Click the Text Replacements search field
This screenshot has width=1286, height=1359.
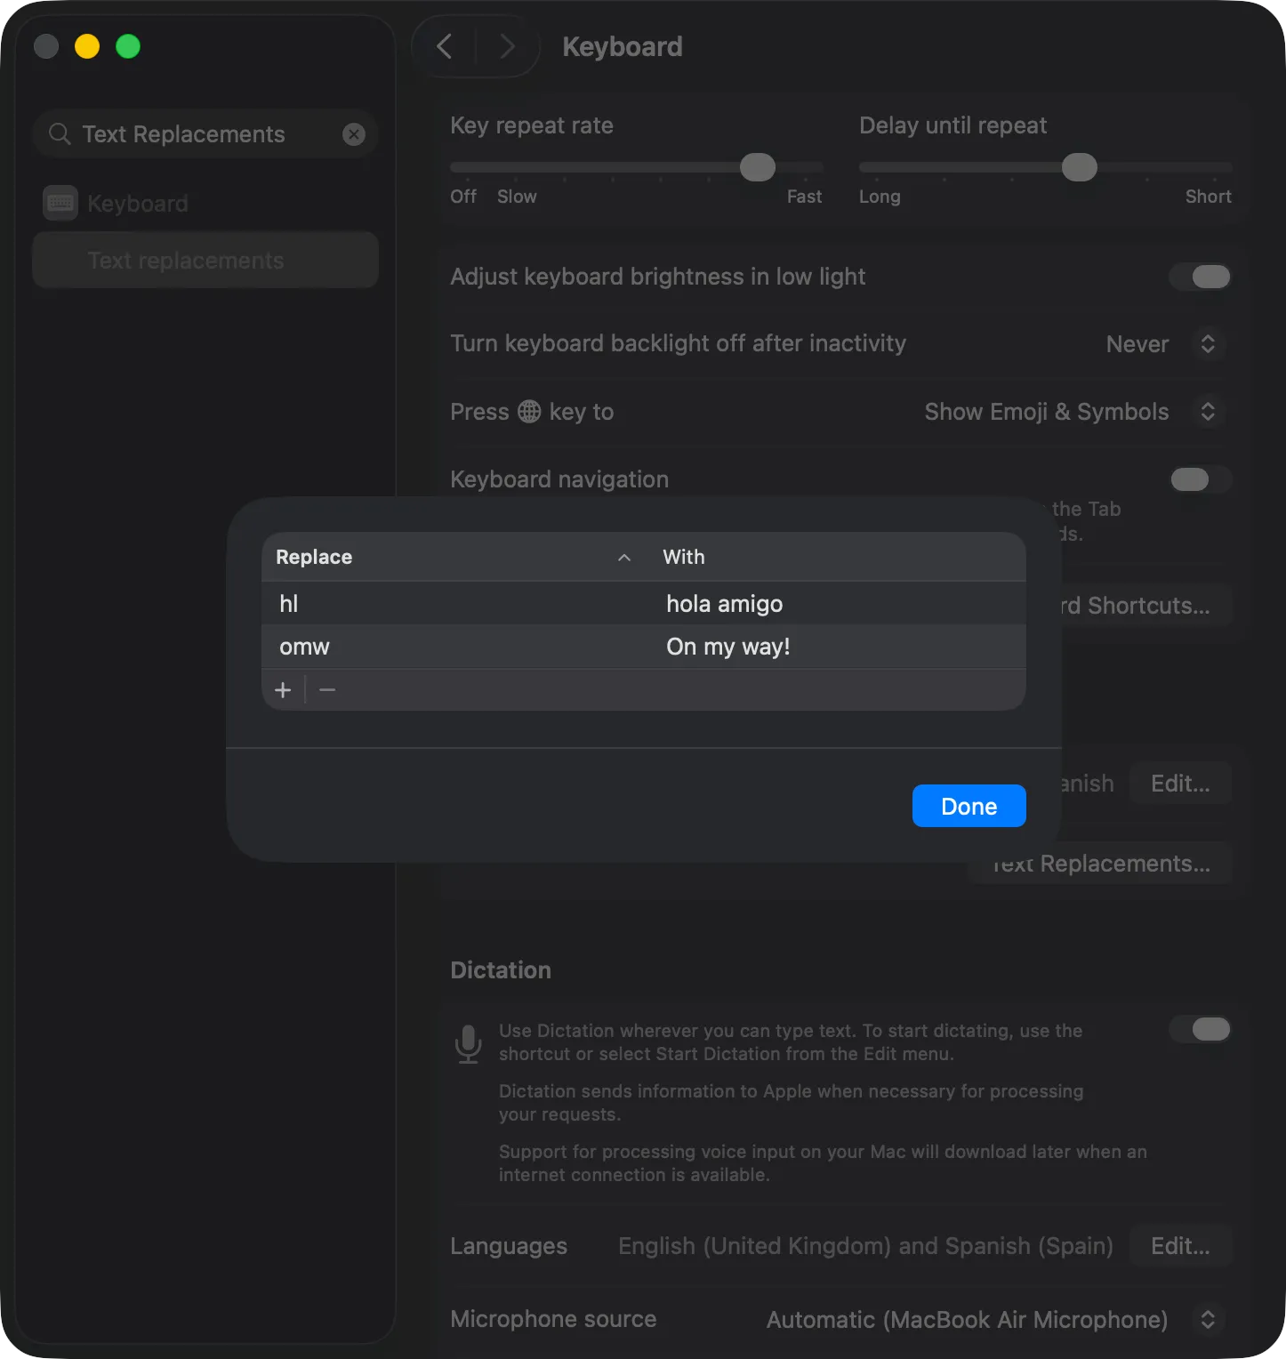pyautogui.click(x=205, y=134)
